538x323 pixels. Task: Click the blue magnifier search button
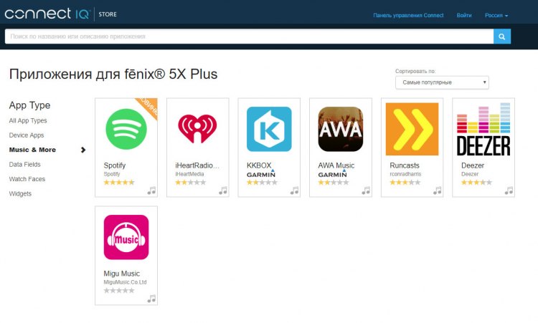(x=502, y=37)
